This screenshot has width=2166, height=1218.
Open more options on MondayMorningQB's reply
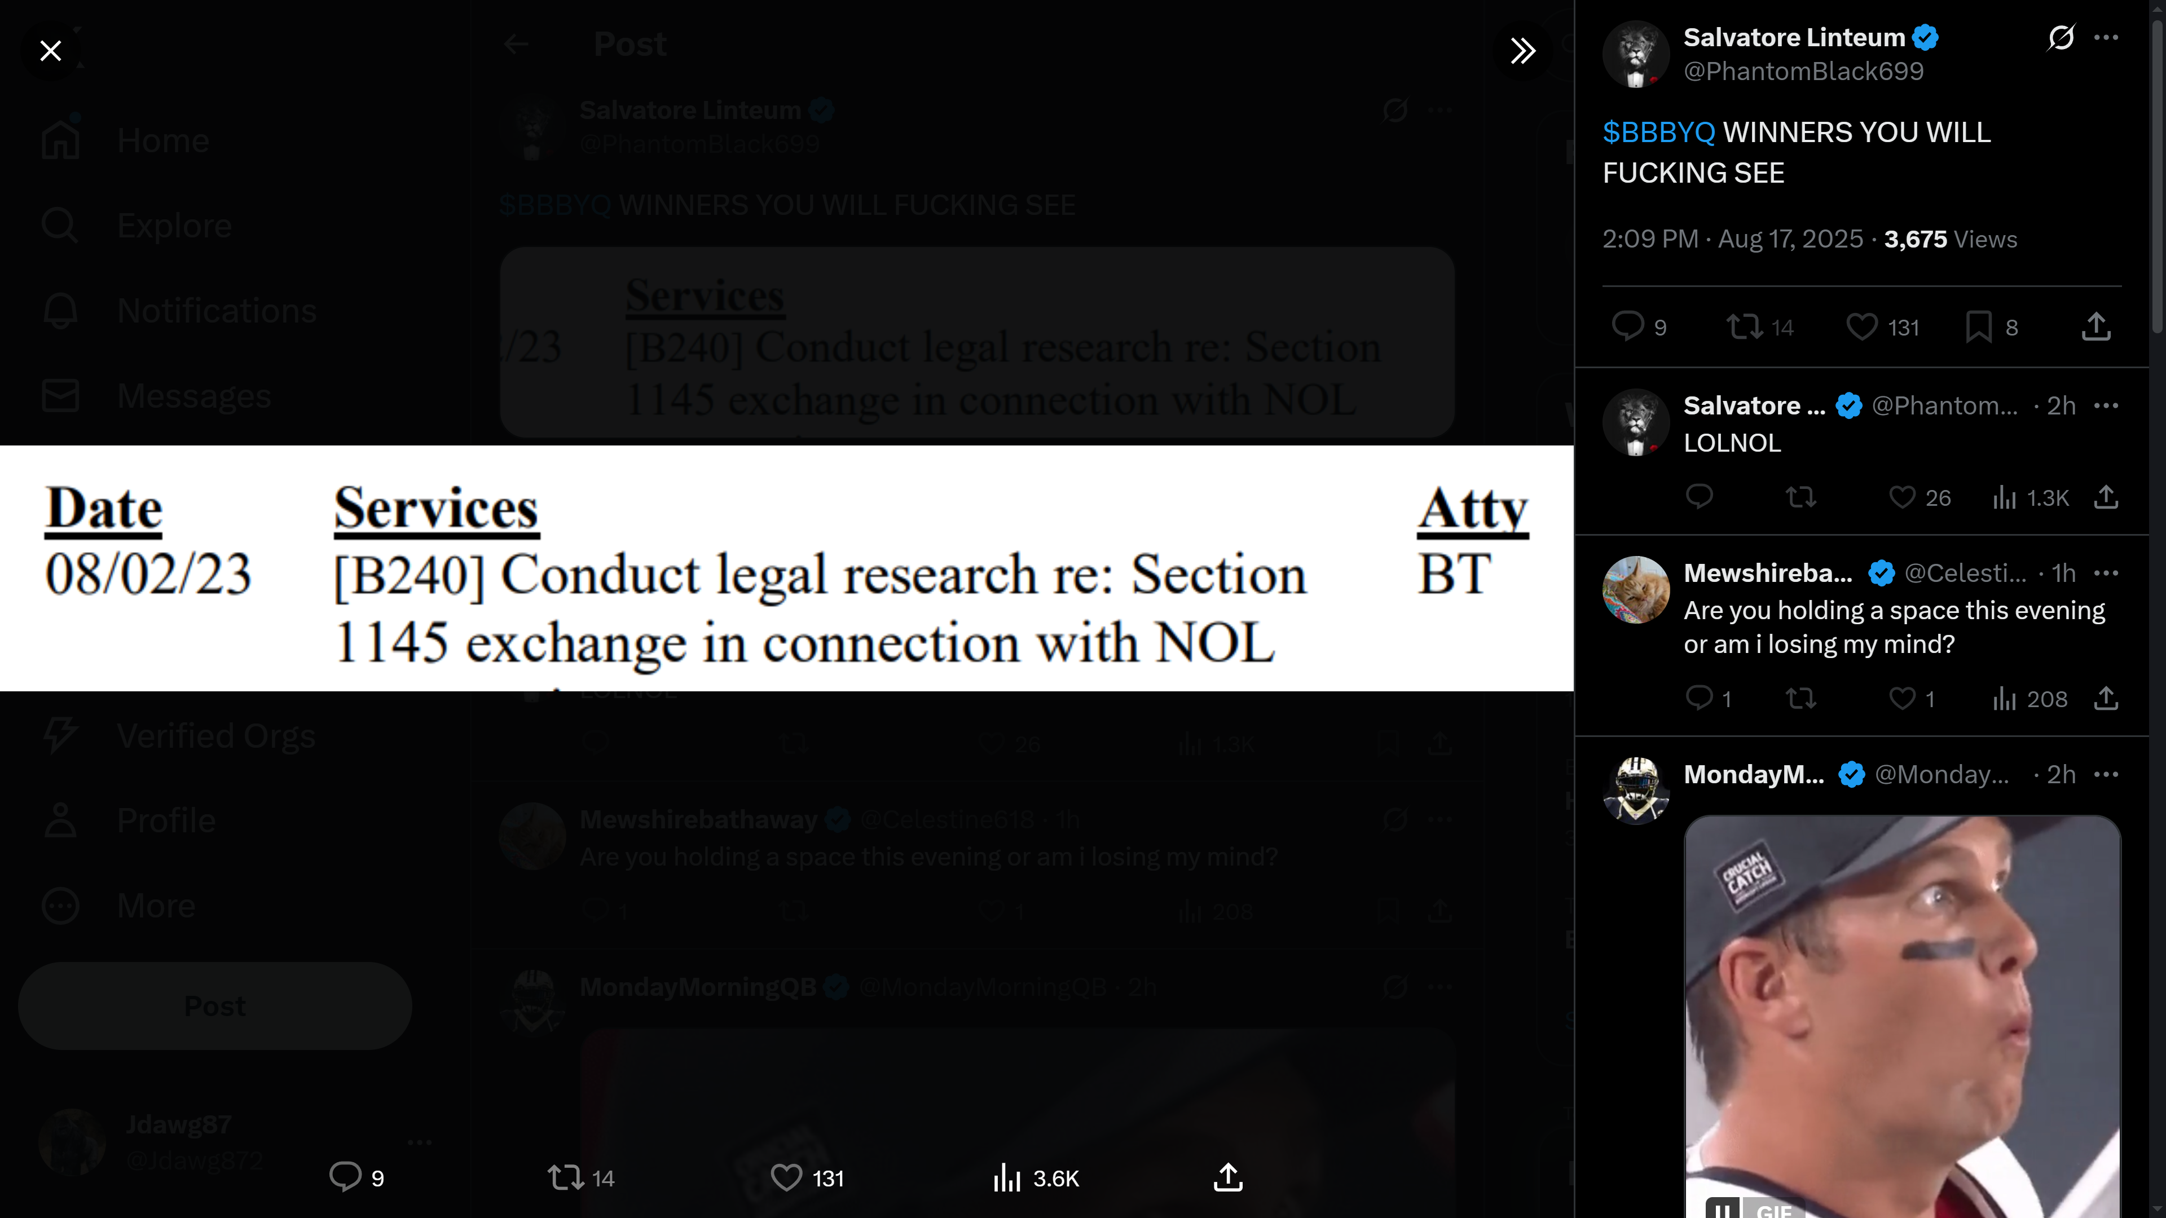point(2106,774)
